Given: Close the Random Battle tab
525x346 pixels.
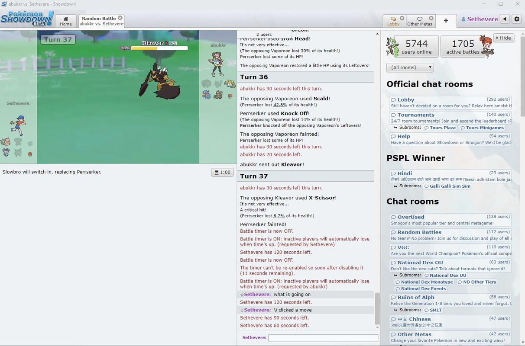Looking at the screenshot, I should click(120, 18).
